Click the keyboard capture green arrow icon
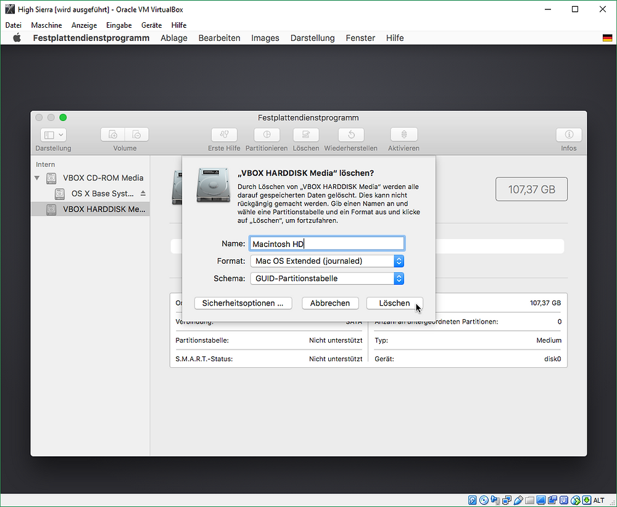The height and width of the screenshot is (507, 617). (587, 500)
